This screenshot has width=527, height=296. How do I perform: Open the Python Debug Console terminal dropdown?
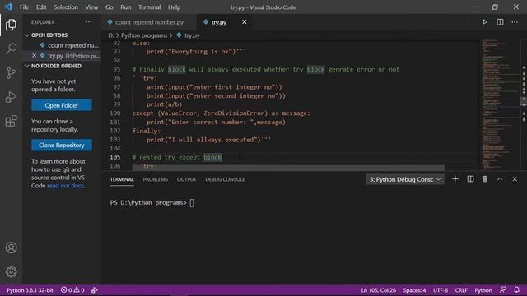(x=404, y=179)
